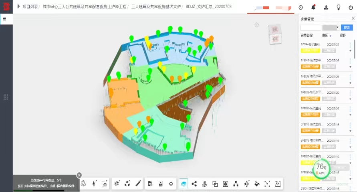Open the dropdown next to the search field
Viewport: 357px width, 192px height.
coord(338,28)
